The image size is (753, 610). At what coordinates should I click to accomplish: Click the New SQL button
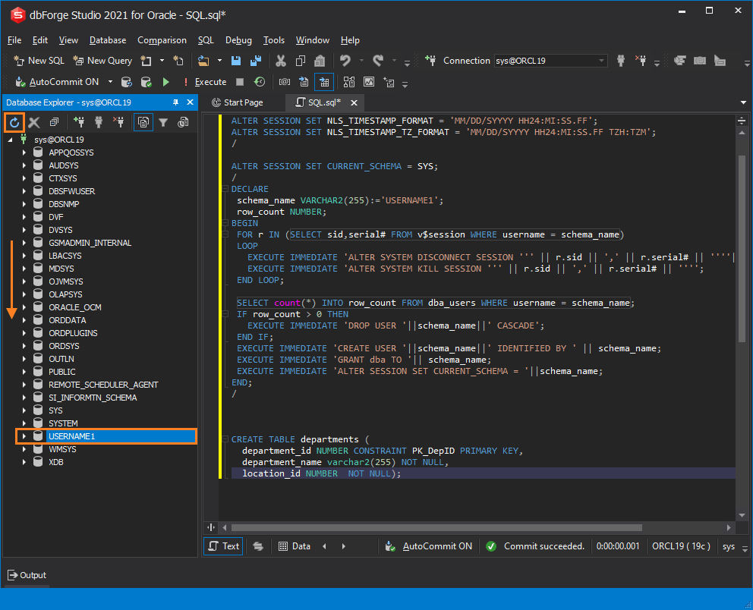pyautogui.click(x=39, y=61)
